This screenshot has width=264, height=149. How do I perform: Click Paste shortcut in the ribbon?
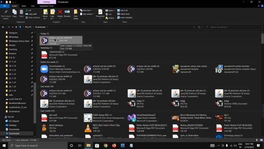[x=33, y=17]
